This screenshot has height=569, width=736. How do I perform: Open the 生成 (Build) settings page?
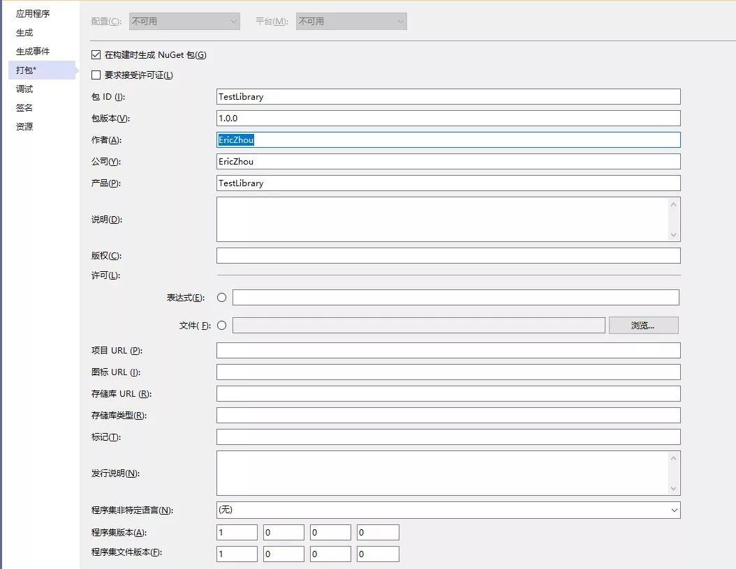tap(23, 32)
